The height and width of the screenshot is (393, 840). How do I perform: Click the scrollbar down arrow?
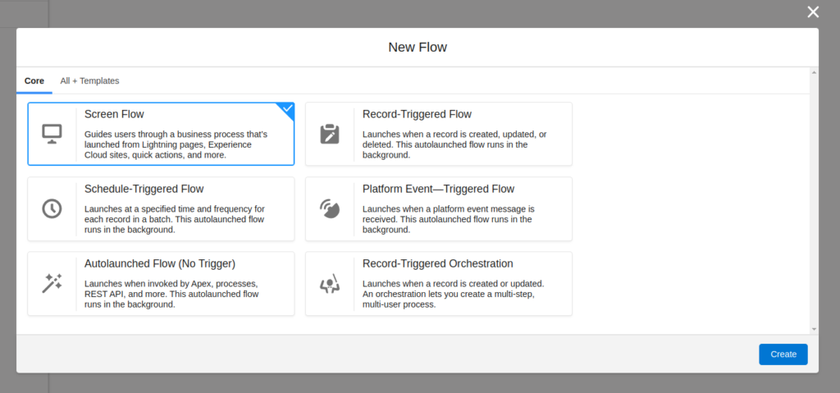tap(814, 329)
